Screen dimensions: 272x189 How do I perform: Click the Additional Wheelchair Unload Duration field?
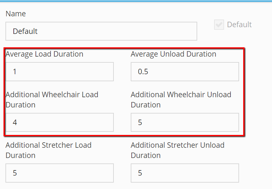click(185, 122)
